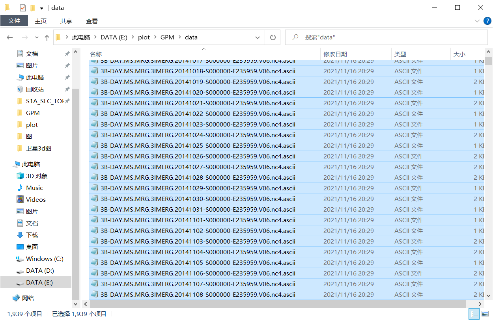Select 桌面 in navigation pane
The image size is (493, 320).
(32, 247)
